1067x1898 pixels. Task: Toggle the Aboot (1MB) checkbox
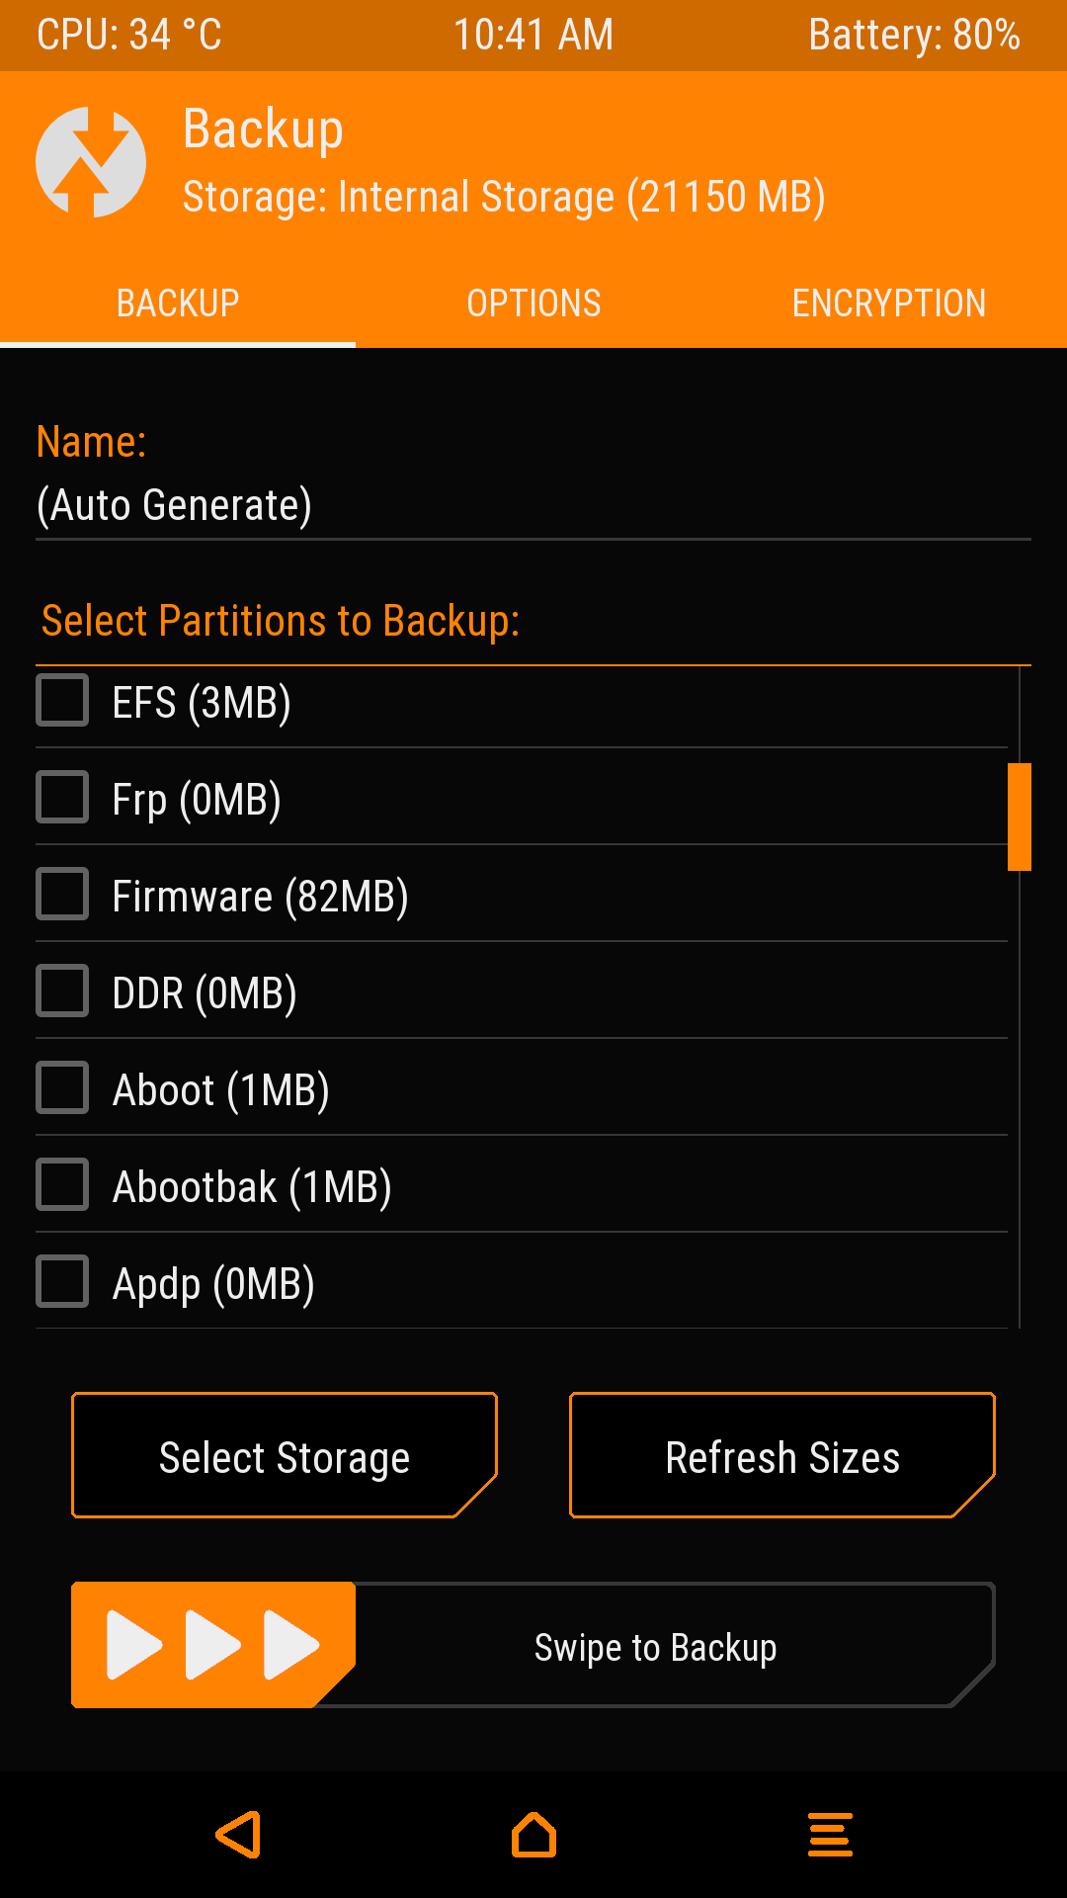point(62,1088)
